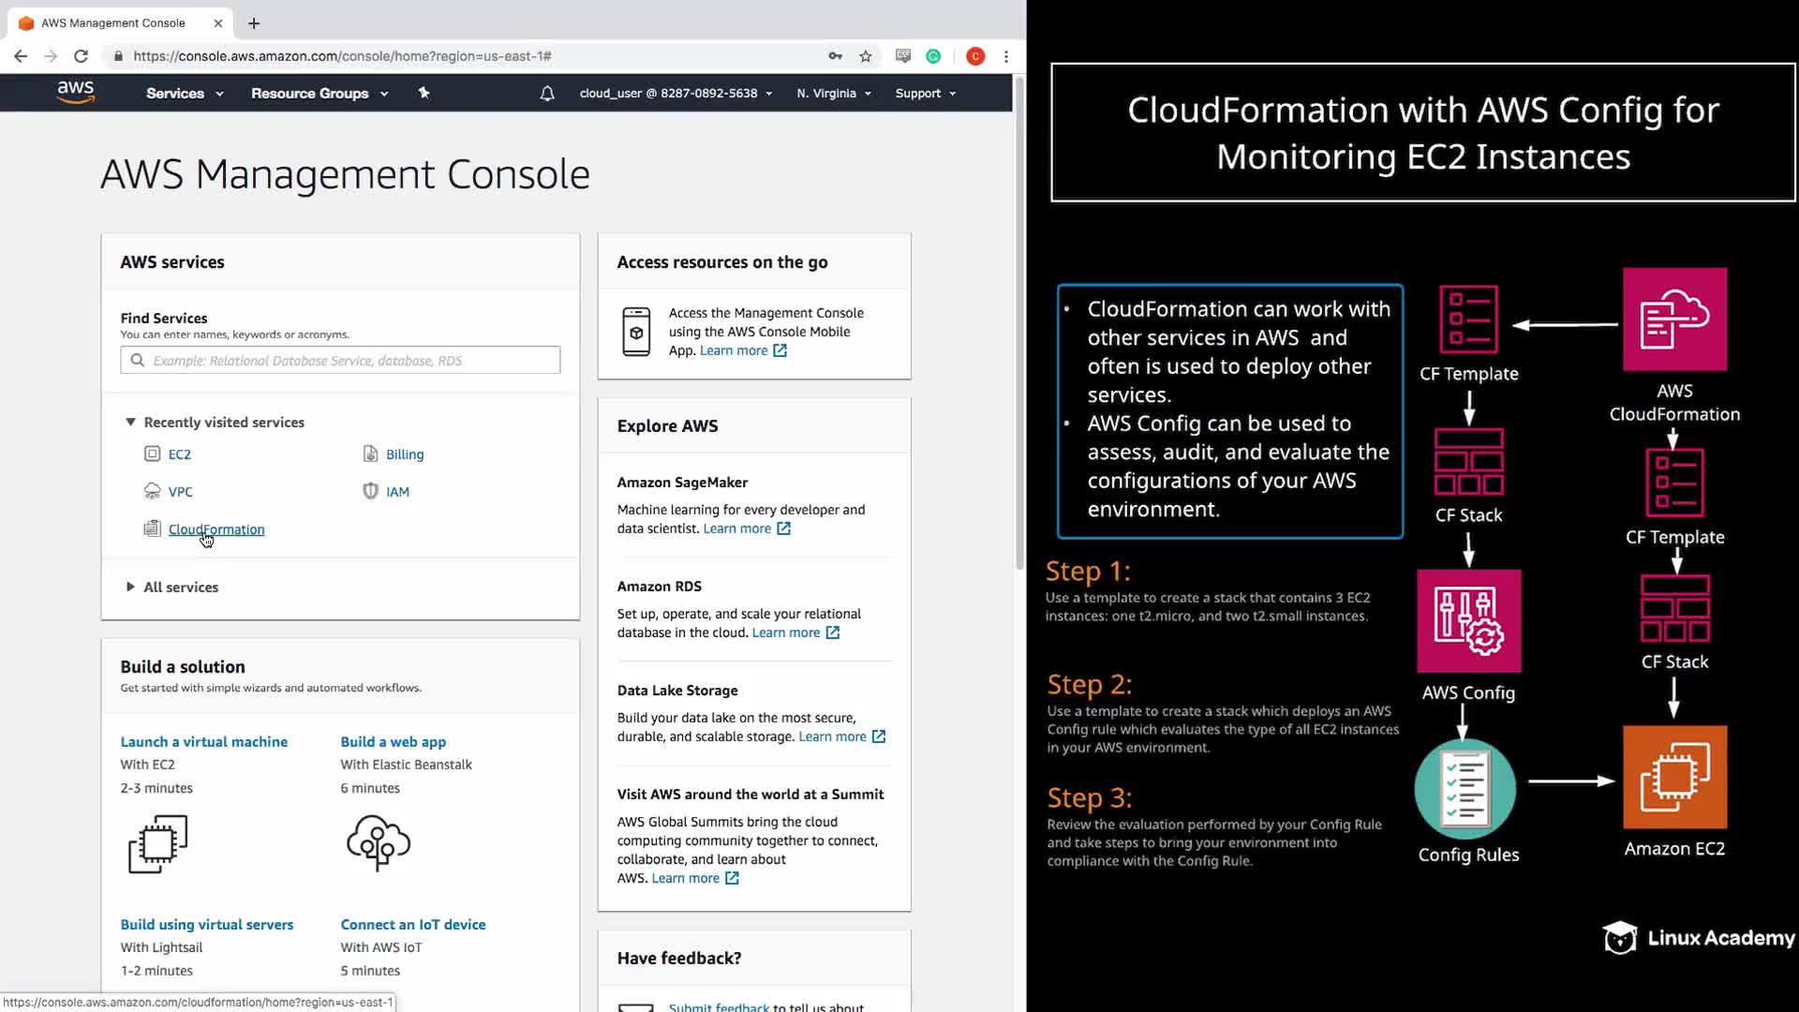Click the Find Services search field
The width and height of the screenshot is (1799, 1012).
[x=340, y=360]
